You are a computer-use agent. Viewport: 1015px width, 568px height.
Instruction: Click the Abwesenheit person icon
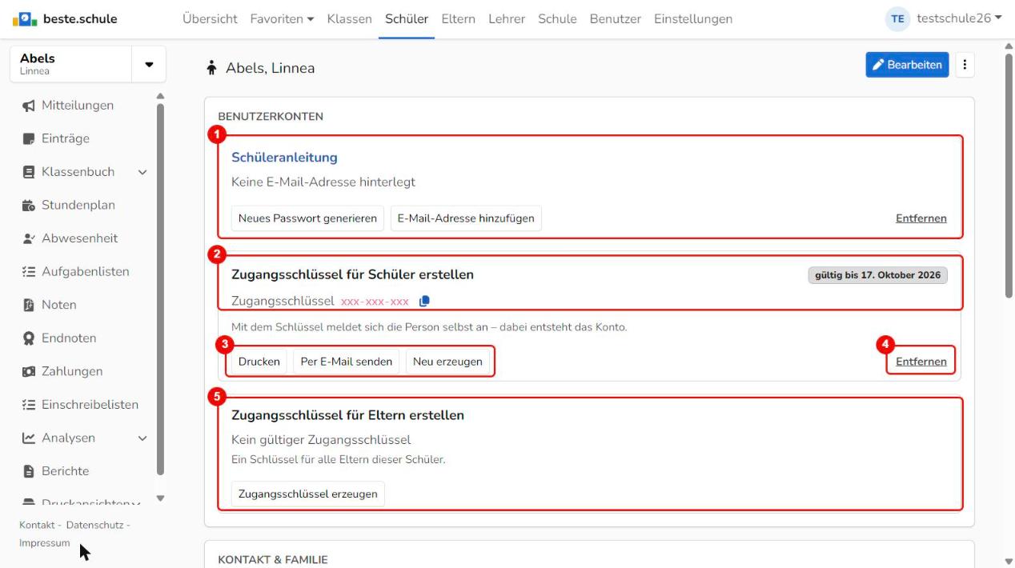point(27,238)
